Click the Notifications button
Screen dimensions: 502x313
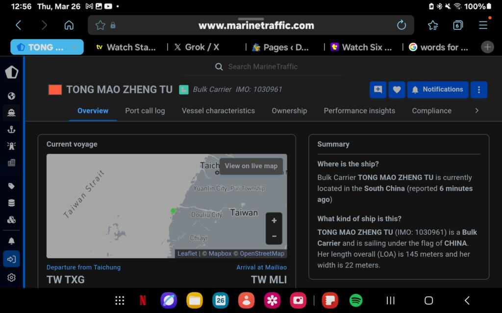pos(437,89)
